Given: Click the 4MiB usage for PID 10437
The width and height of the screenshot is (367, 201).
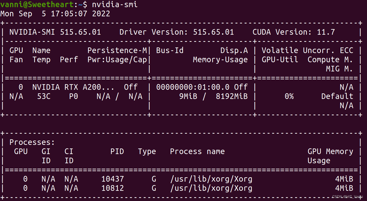Looking at the screenshot, I should pos(344,179).
